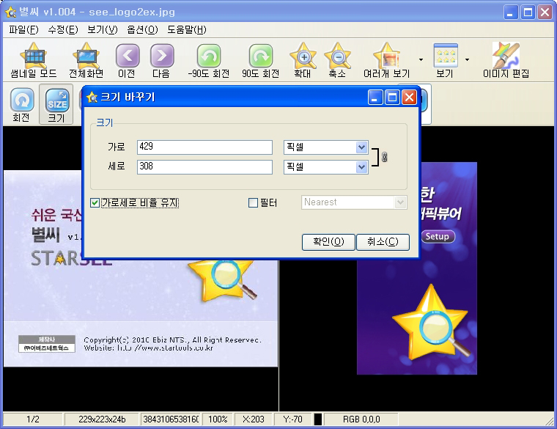The height and width of the screenshot is (429, 557).
Task: Expand the 여러개 보기 dropdown arrow
Action: (421, 59)
